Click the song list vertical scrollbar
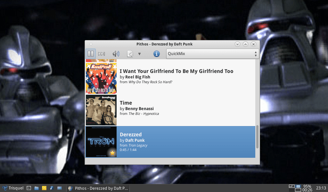 coord(257,137)
